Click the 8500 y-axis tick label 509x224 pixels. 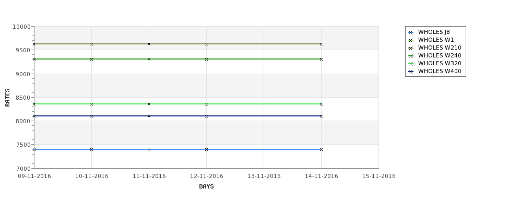click(x=22, y=98)
